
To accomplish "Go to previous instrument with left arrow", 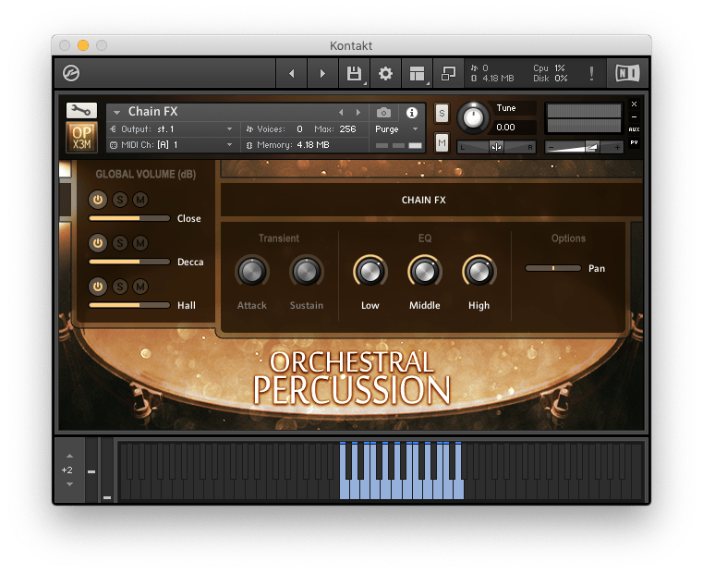I will point(291,73).
